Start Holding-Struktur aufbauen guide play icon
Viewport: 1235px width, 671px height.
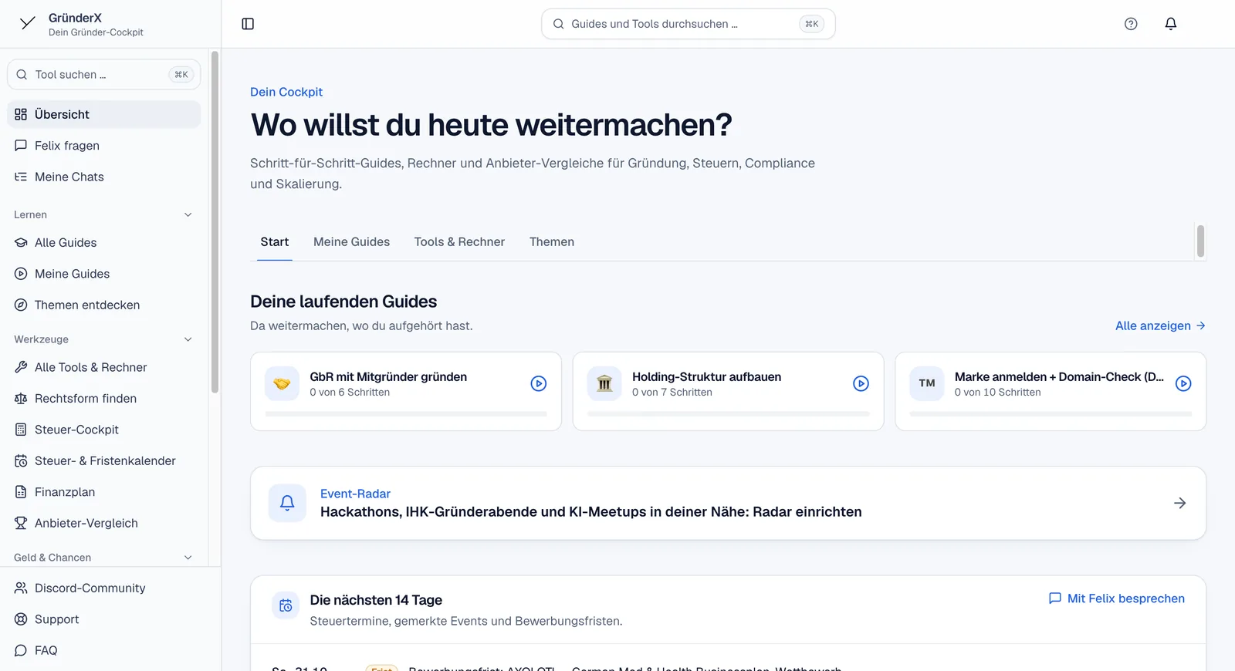pos(861,383)
